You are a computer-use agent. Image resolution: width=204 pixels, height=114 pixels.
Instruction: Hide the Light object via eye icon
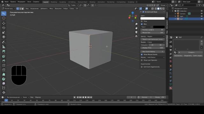pos(201,16)
